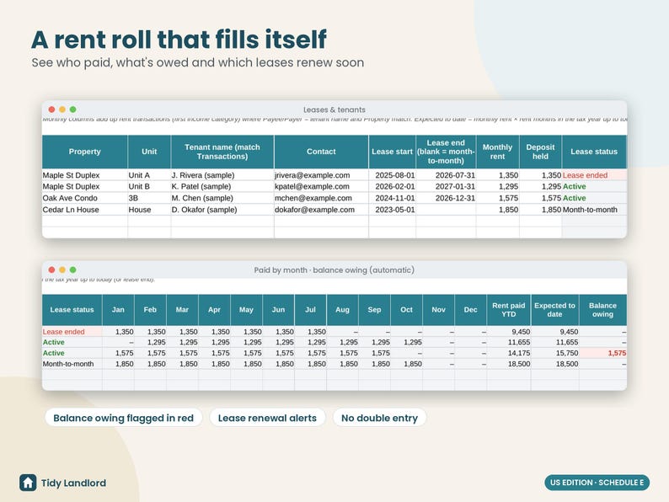
Task: Select the 'Unit' column header
Action: (x=149, y=152)
